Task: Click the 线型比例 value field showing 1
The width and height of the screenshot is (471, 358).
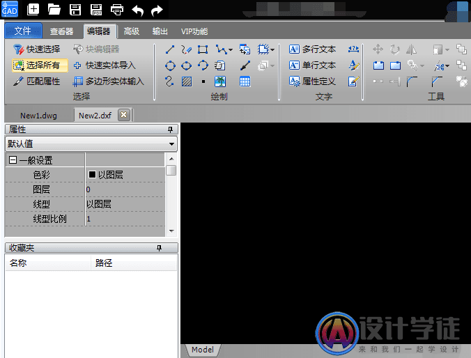Action: click(x=125, y=219)
